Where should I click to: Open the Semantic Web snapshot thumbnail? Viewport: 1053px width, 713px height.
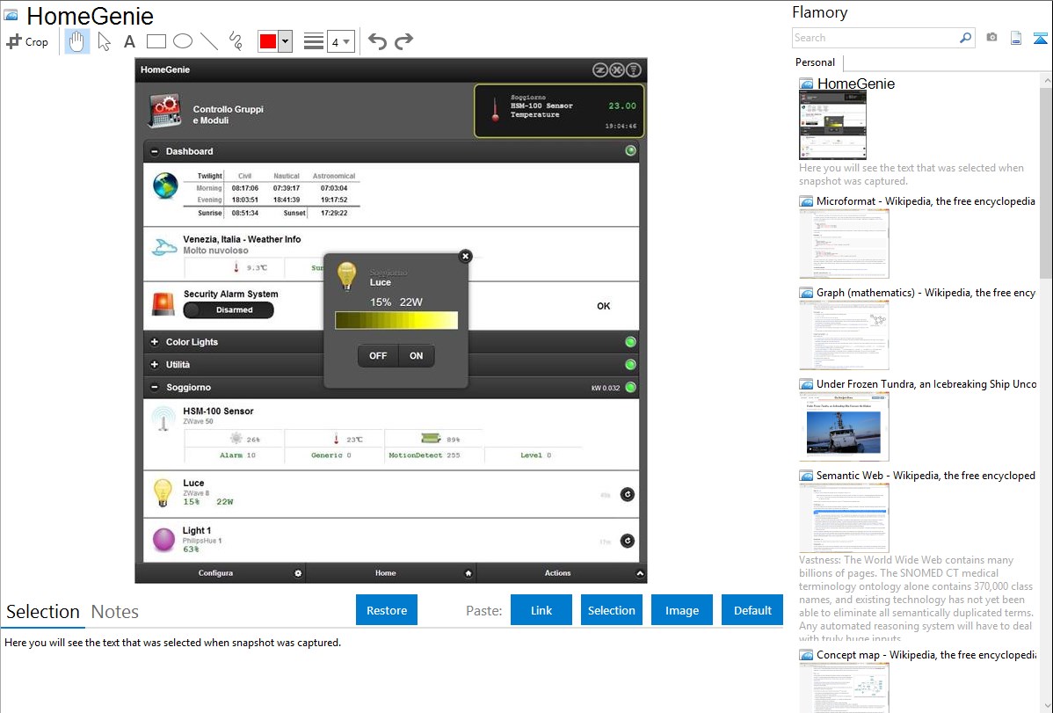coord(844,518)
